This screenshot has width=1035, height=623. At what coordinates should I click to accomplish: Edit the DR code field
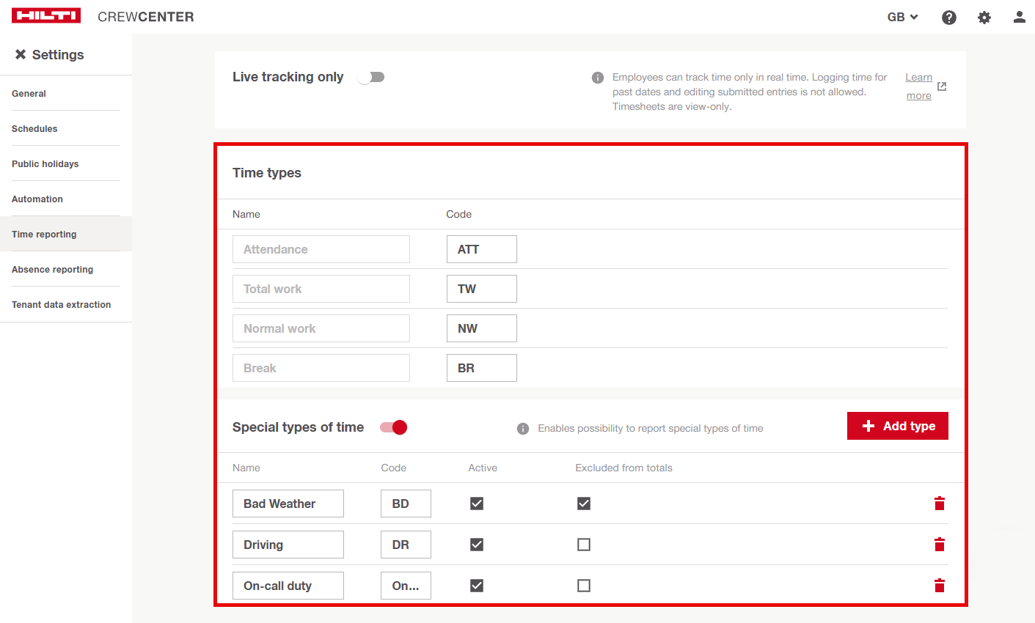(406, 545)
